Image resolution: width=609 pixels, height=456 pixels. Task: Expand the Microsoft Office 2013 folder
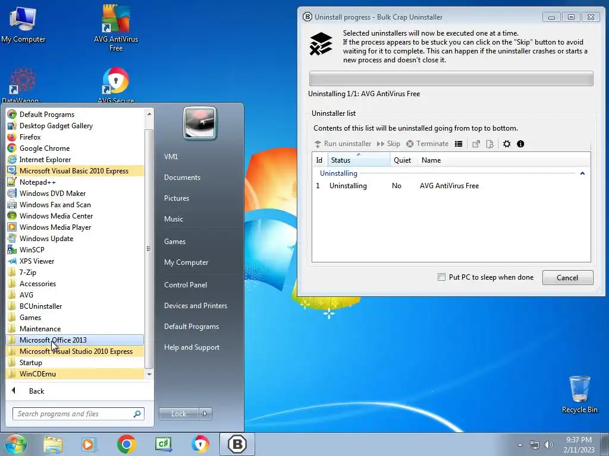coord(76,340)
